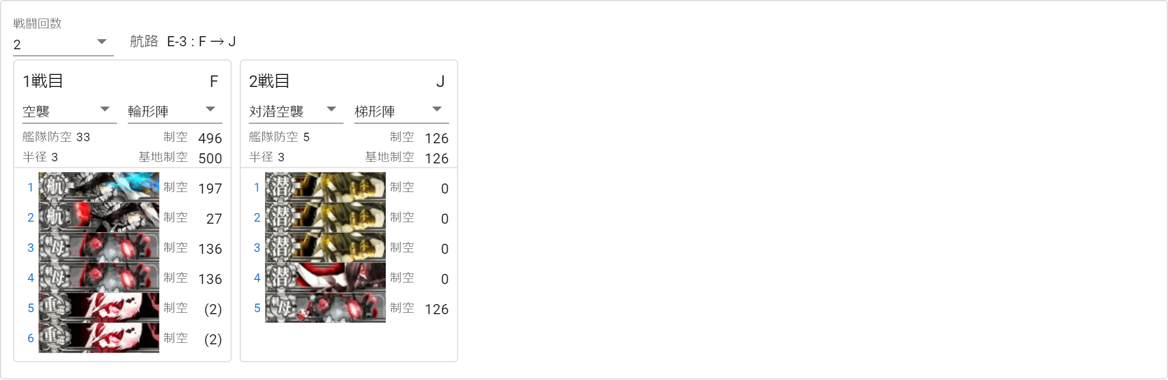This screenshot has width=1168, height=380.
Task: Expand the 対潜空襲 battle type dropdown
Action: click(x=296, y=111)
